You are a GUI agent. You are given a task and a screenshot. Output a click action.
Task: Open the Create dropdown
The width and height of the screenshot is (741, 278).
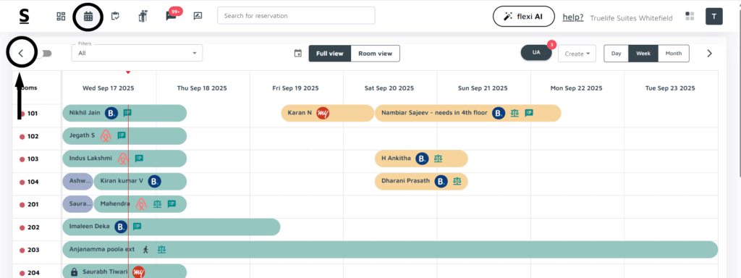coord(577,54)
